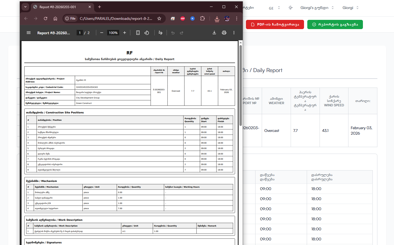Select the Report #მ-20260203-001 tab
394x245 pixels.
[58, 7]
